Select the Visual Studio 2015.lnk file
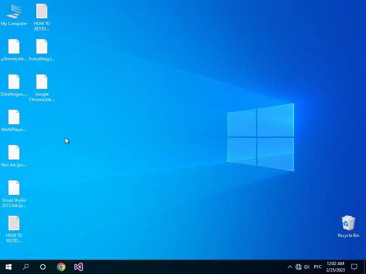 (x=14, y=194)
